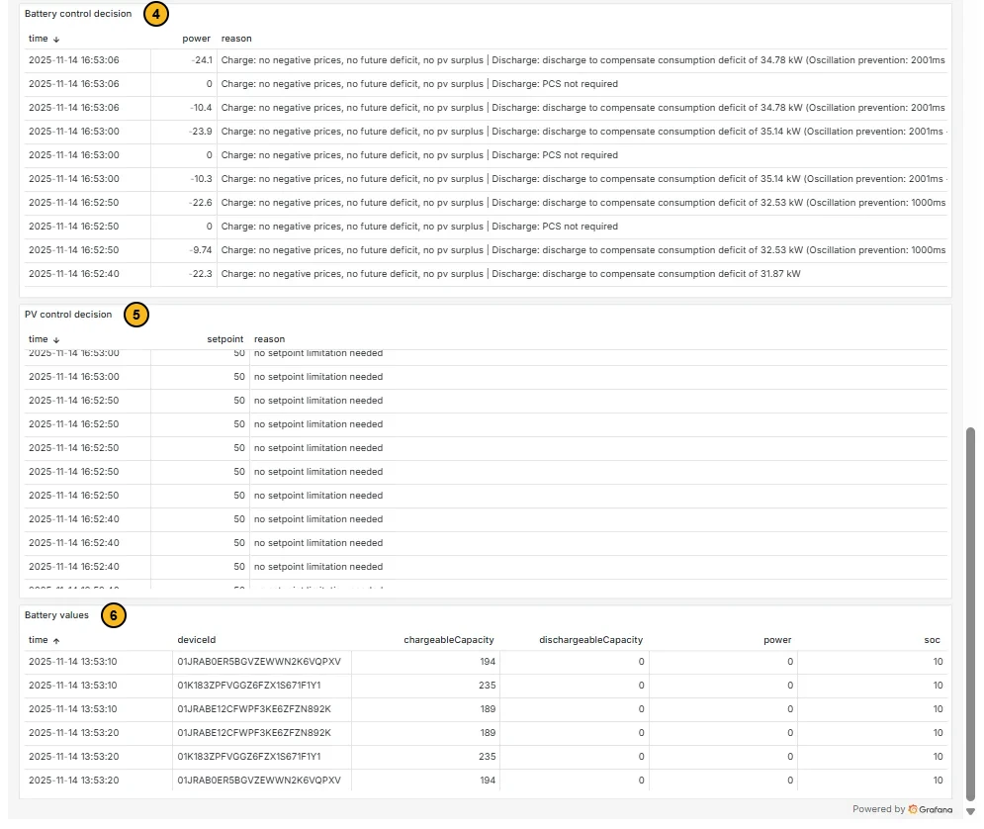
Task: Click chargeableCapacity 189 in the 13:53:10 row
Action: coord(425,709)
